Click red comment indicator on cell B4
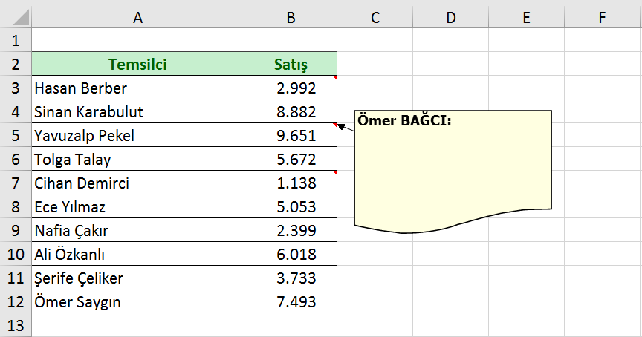This screenshot has width=642, height=337. (334, 125)
